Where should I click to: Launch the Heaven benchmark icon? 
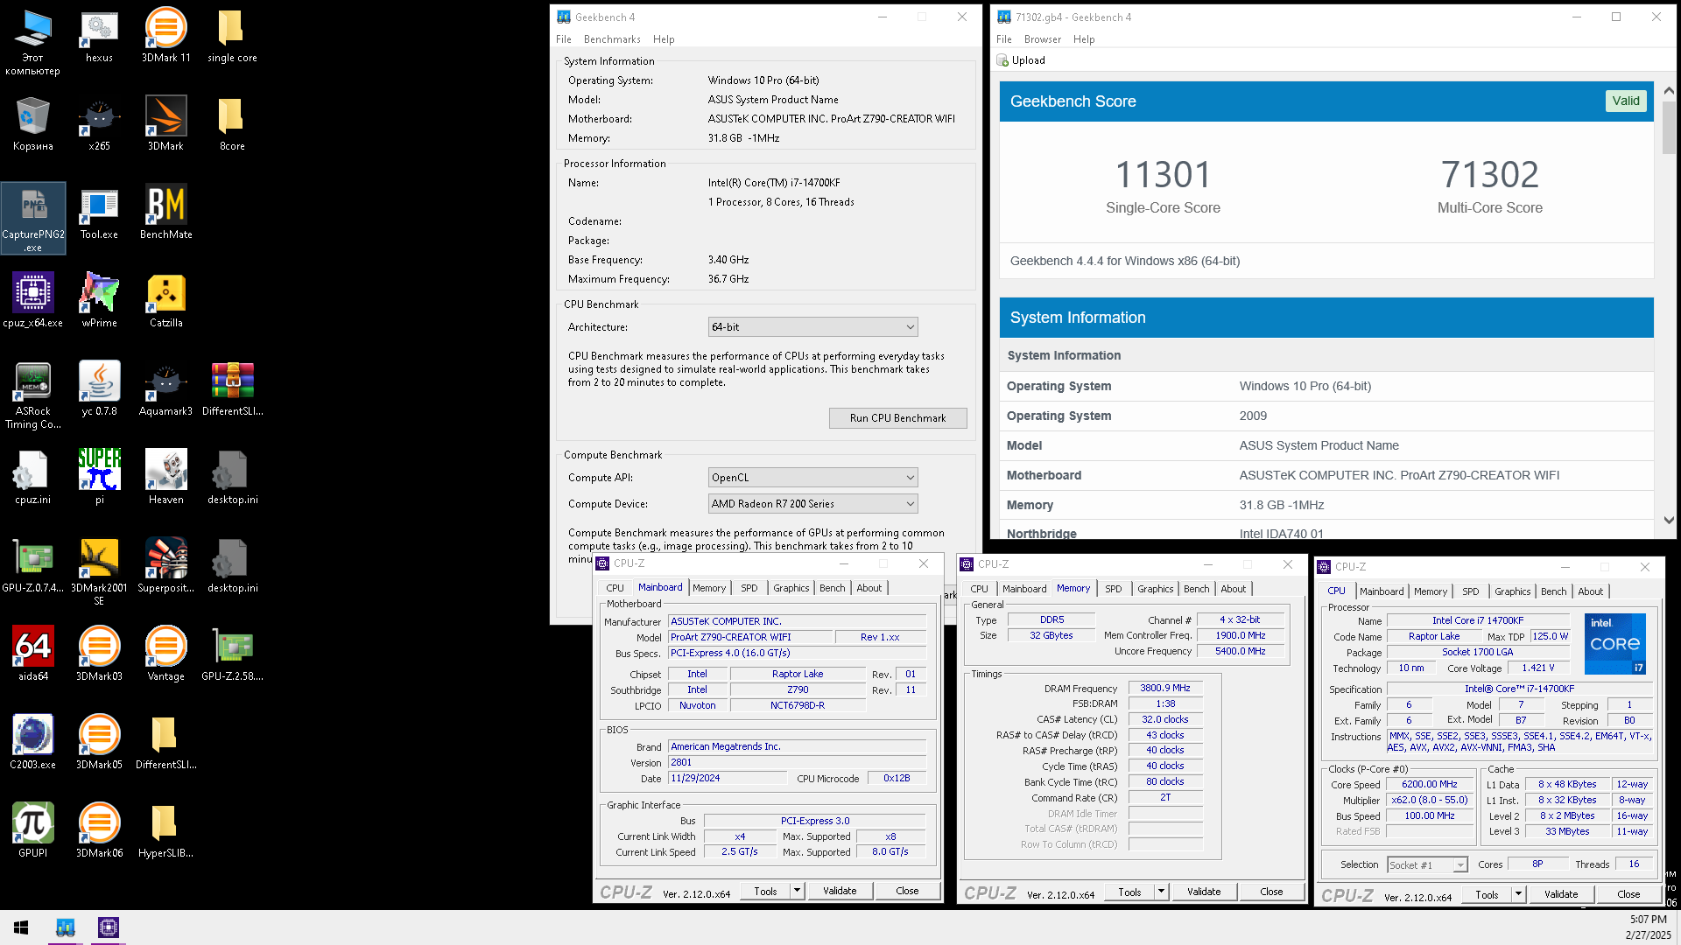[x=165, y=477]
